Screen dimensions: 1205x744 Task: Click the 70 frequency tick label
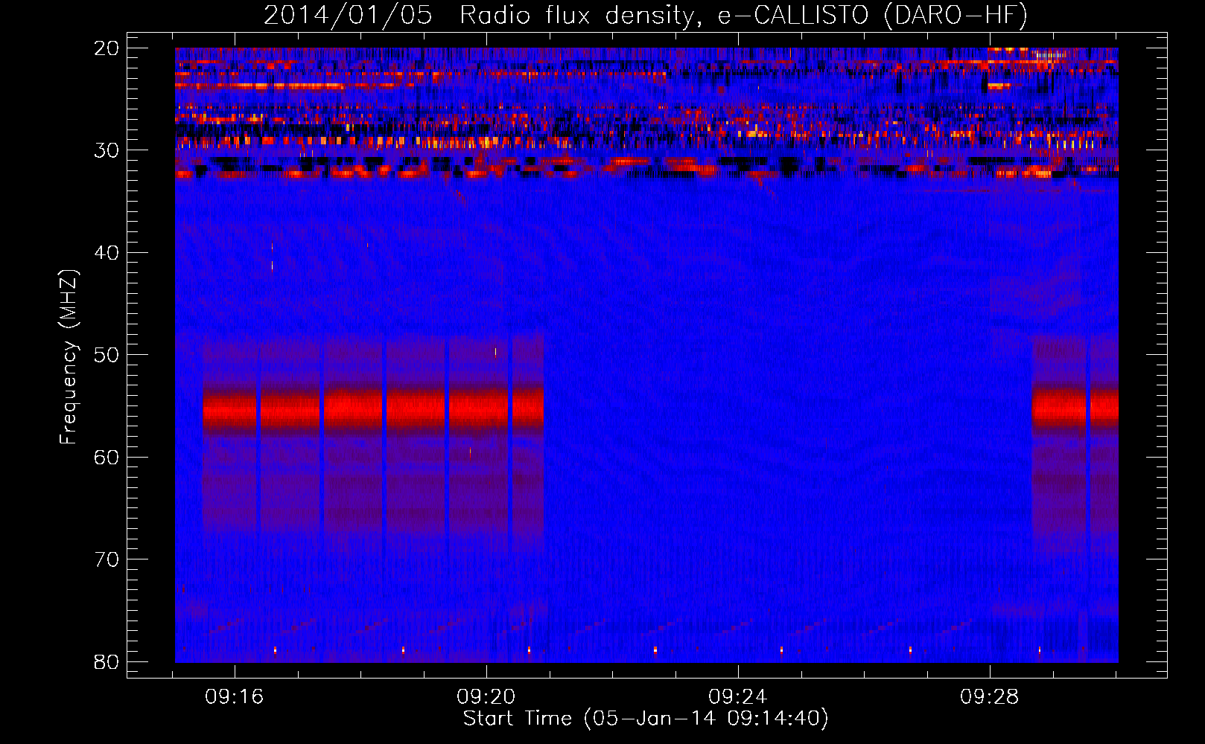tap(107, 559)
